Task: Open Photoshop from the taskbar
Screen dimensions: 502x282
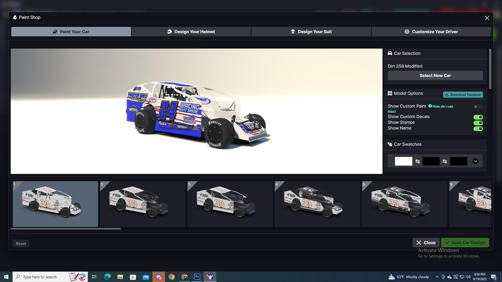Action: tap(197, 277)
